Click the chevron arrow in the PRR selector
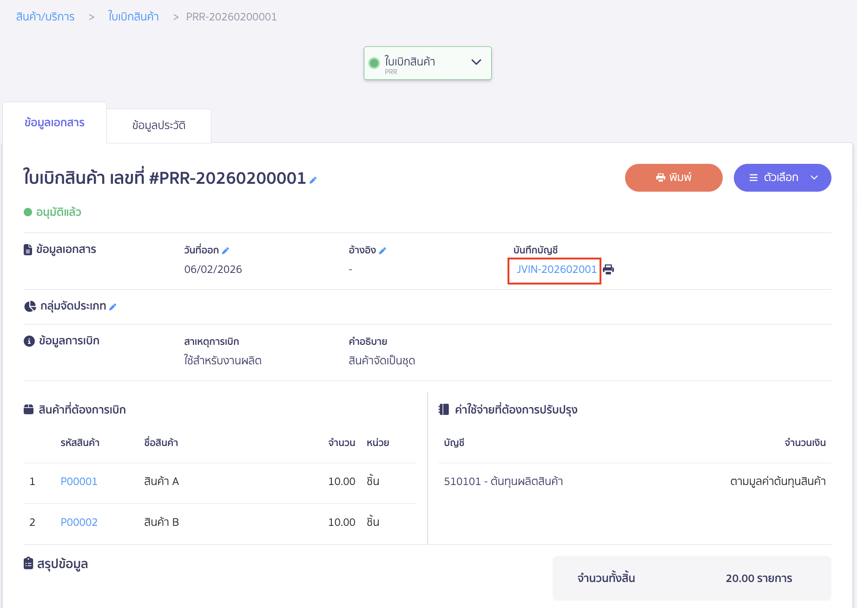The height and width of the screenshot is (608, 857). 476,62
